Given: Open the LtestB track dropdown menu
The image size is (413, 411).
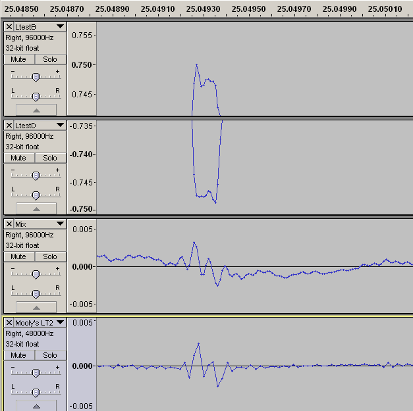Looking at the screenshot, I should tap(60, 26).
